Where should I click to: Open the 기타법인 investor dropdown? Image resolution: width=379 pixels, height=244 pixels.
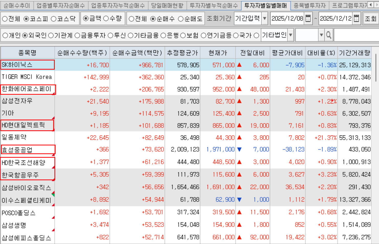[x=291, y=35]
